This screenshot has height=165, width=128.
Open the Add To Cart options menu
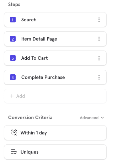tap(99, 58)
